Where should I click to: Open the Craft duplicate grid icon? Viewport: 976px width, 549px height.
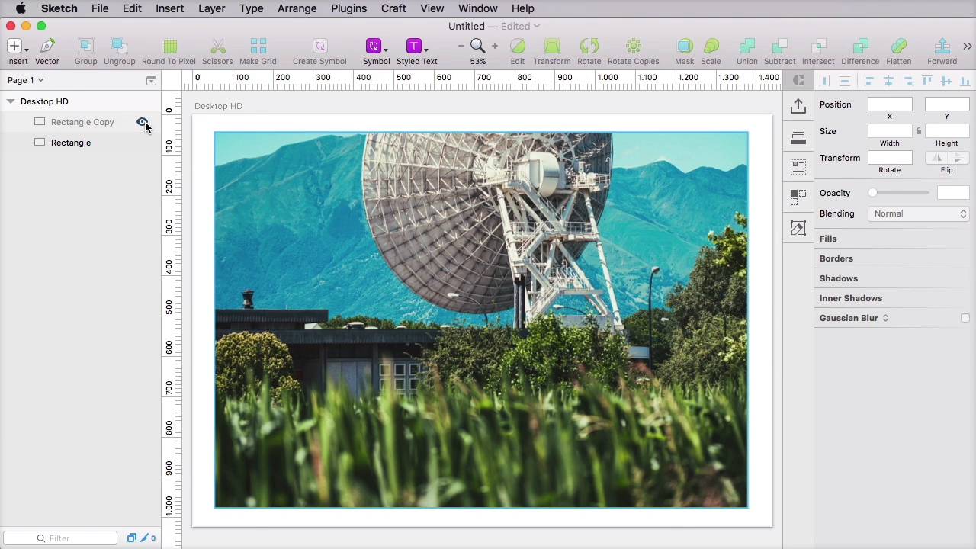tap(798, 197)
